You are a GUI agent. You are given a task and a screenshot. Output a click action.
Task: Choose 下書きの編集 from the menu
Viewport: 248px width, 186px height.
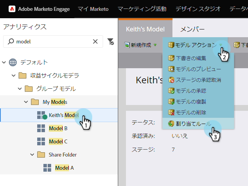[198, 58]
